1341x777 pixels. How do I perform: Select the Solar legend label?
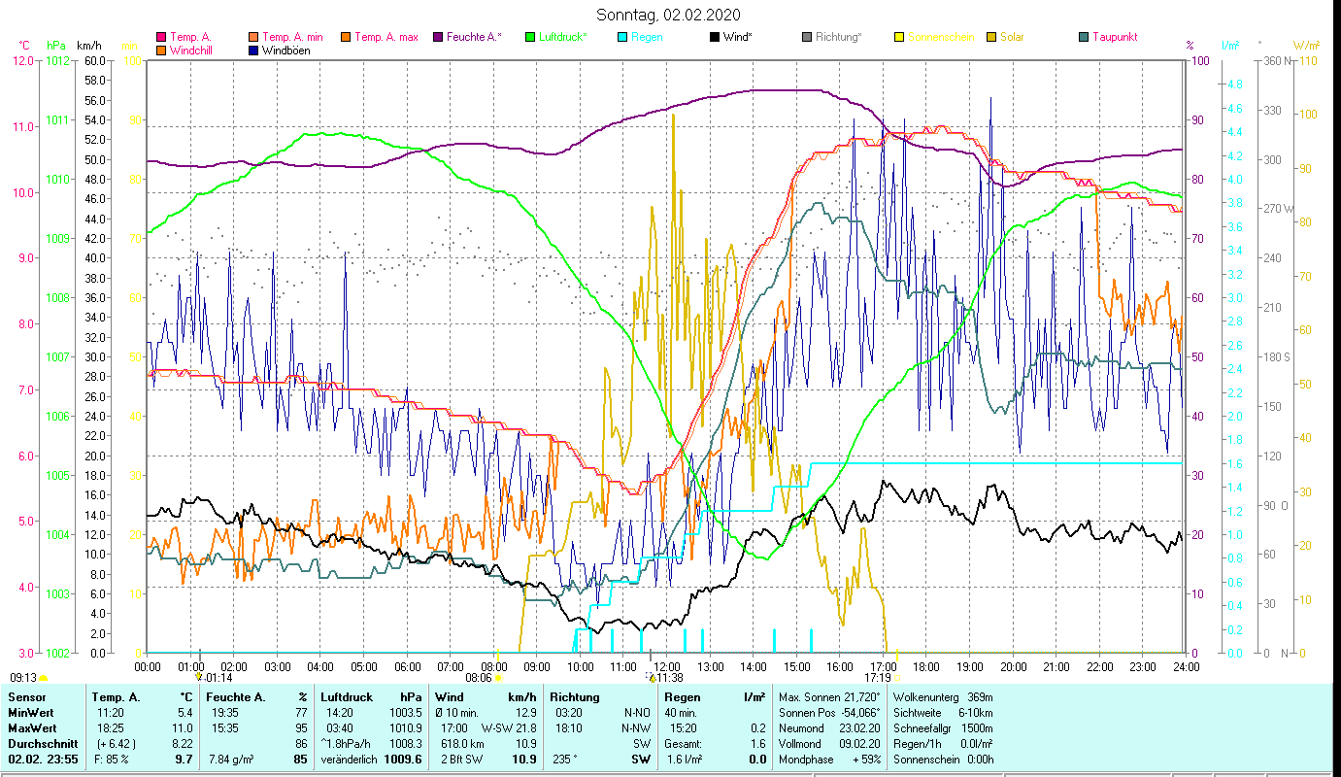coord(1012,38)
